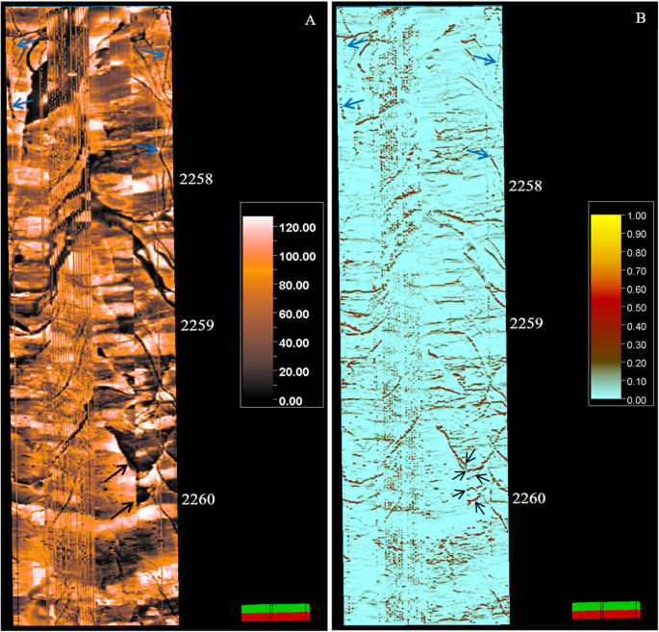Select depth label 2260 in panel A
The height and width of the screenshot is (632, 659).
point(198,499)
